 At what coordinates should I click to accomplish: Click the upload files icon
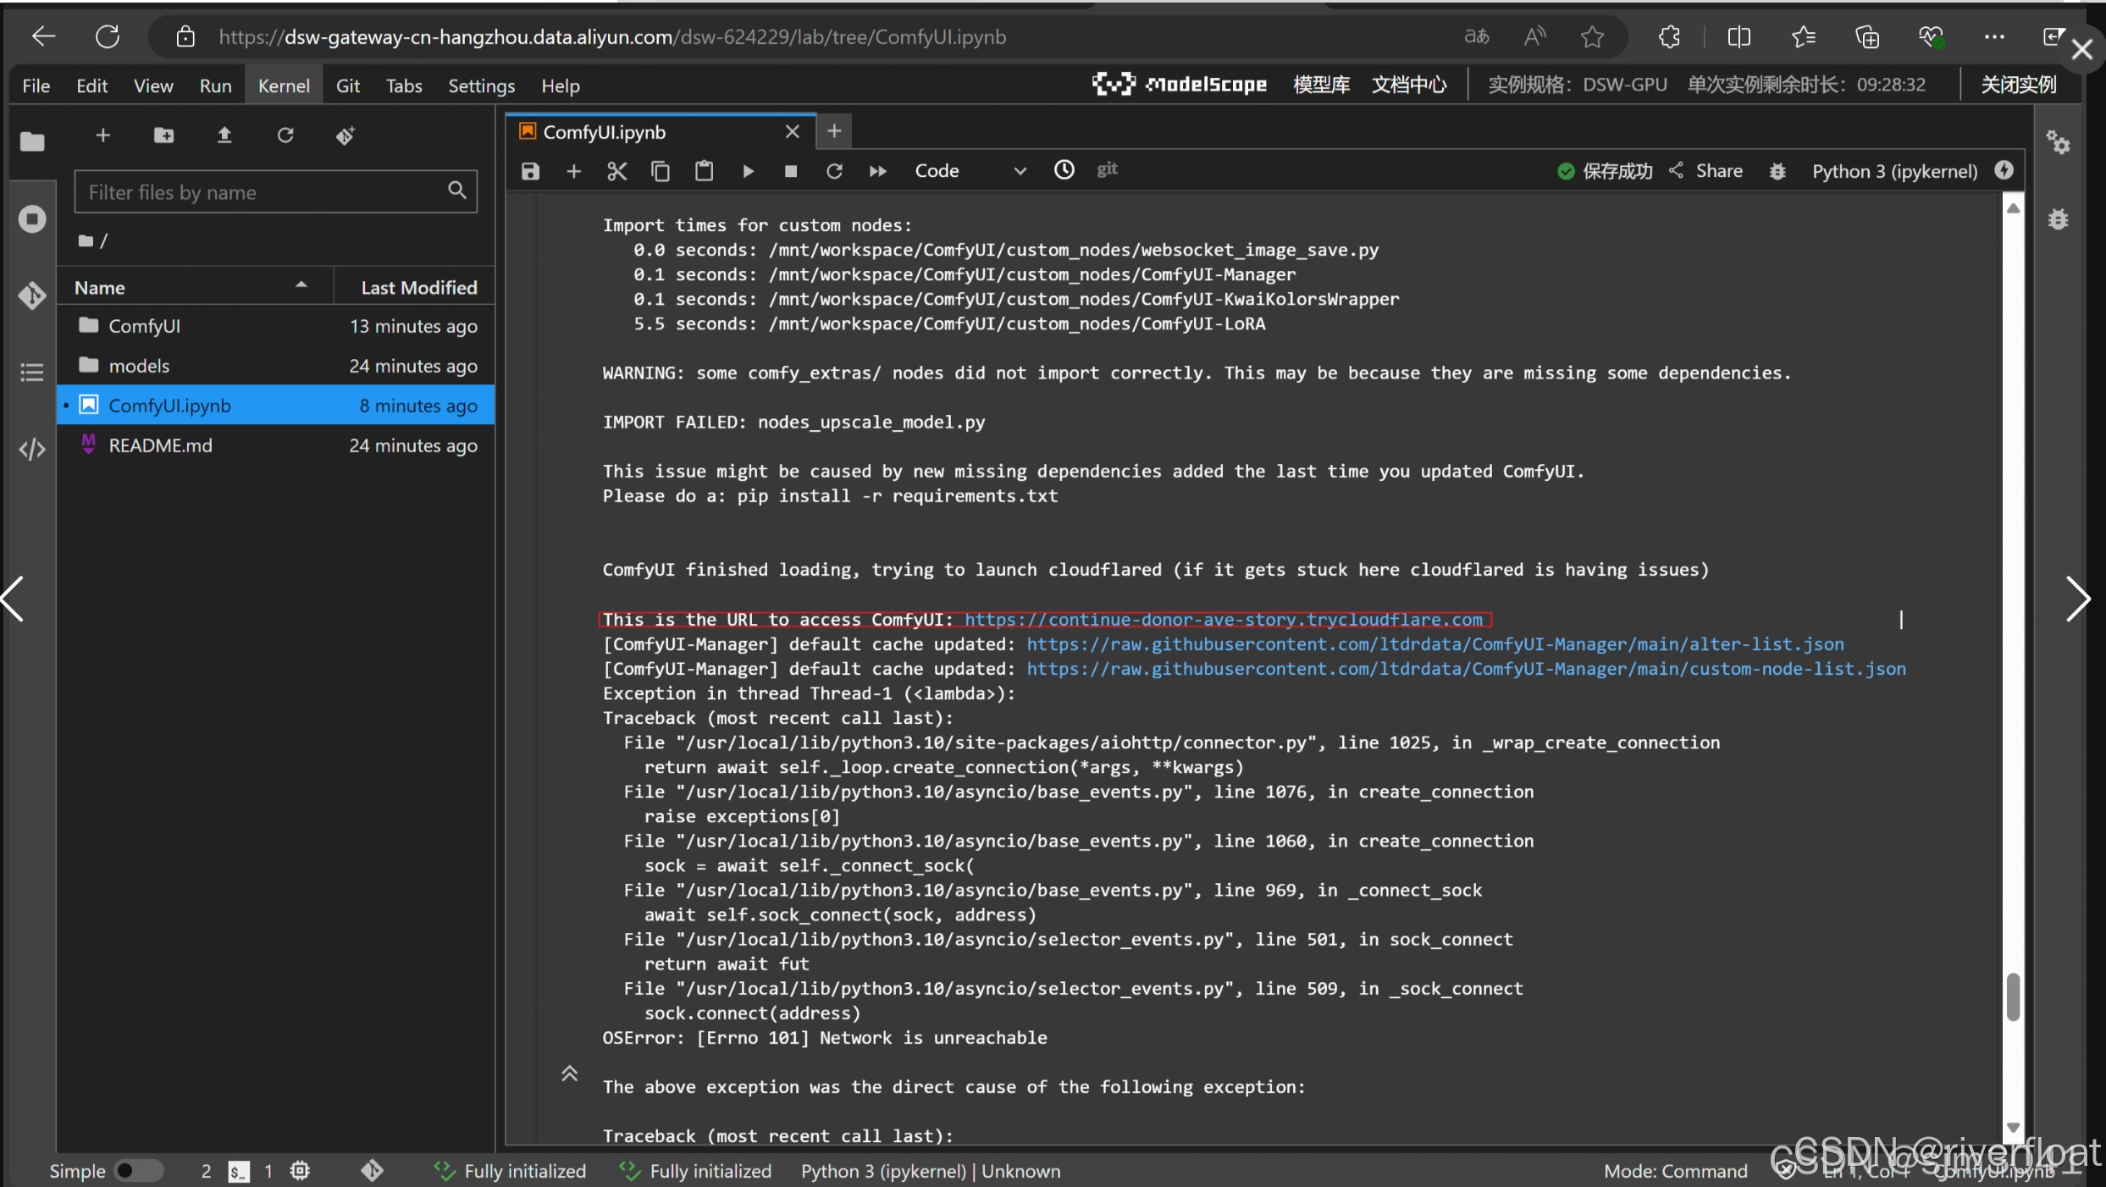[x=224, y=135]
